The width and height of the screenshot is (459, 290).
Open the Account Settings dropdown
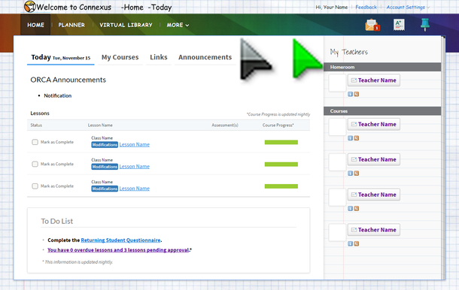[x=408, y=8]
